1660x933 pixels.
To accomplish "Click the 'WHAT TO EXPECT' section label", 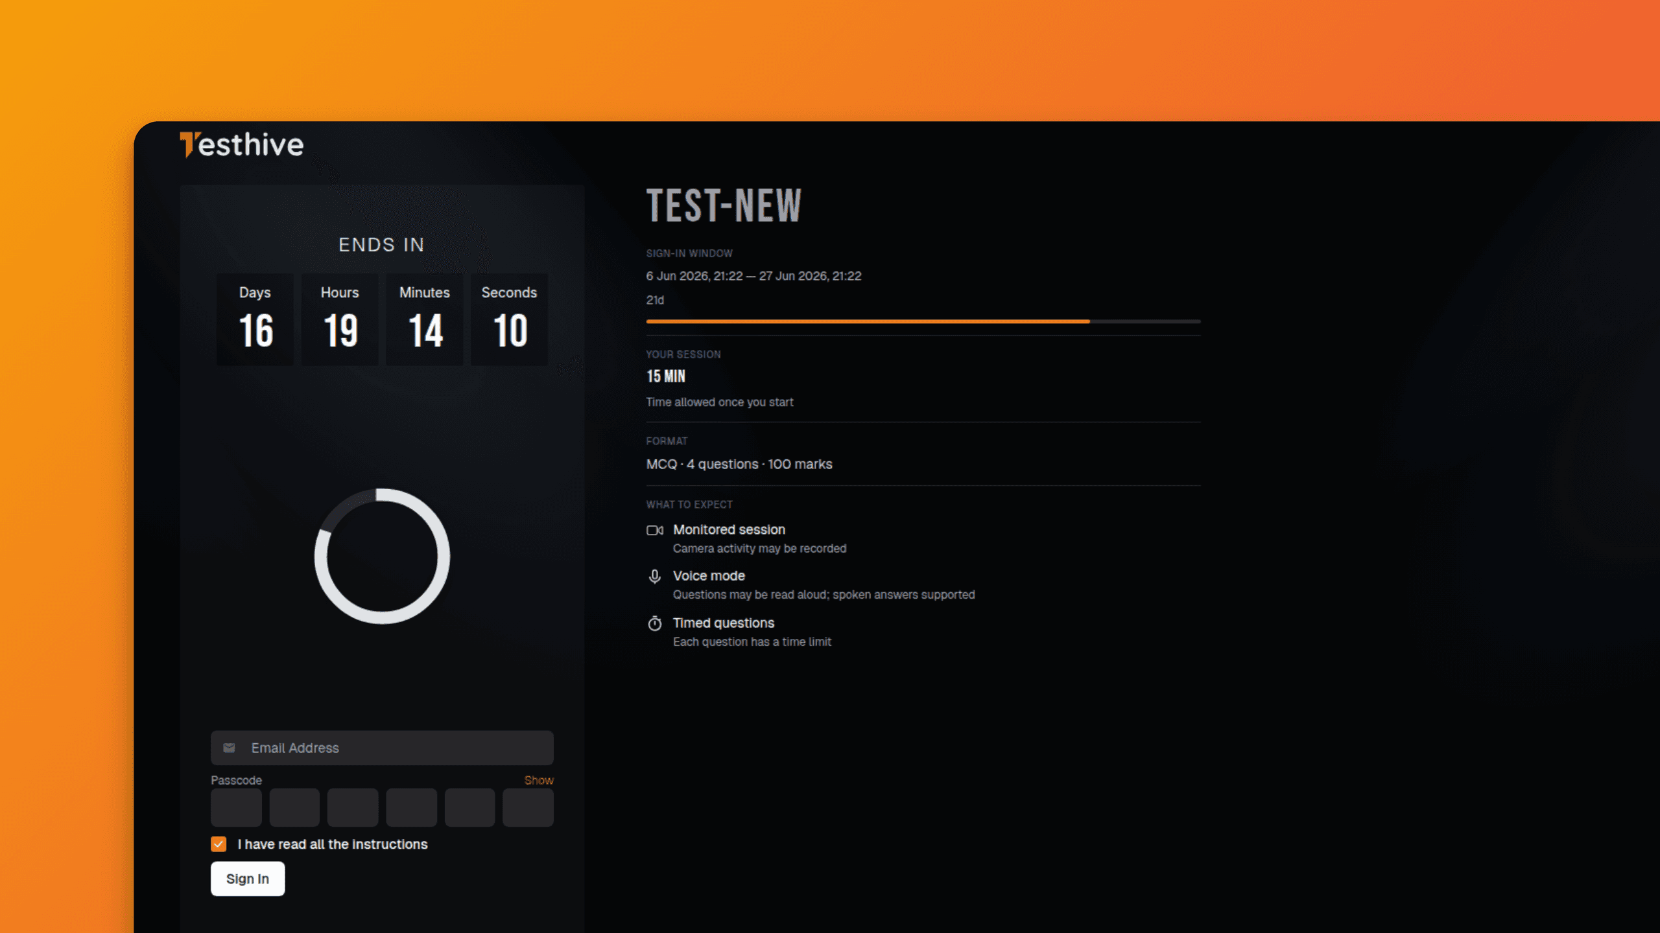I will (x=689, y=505).
